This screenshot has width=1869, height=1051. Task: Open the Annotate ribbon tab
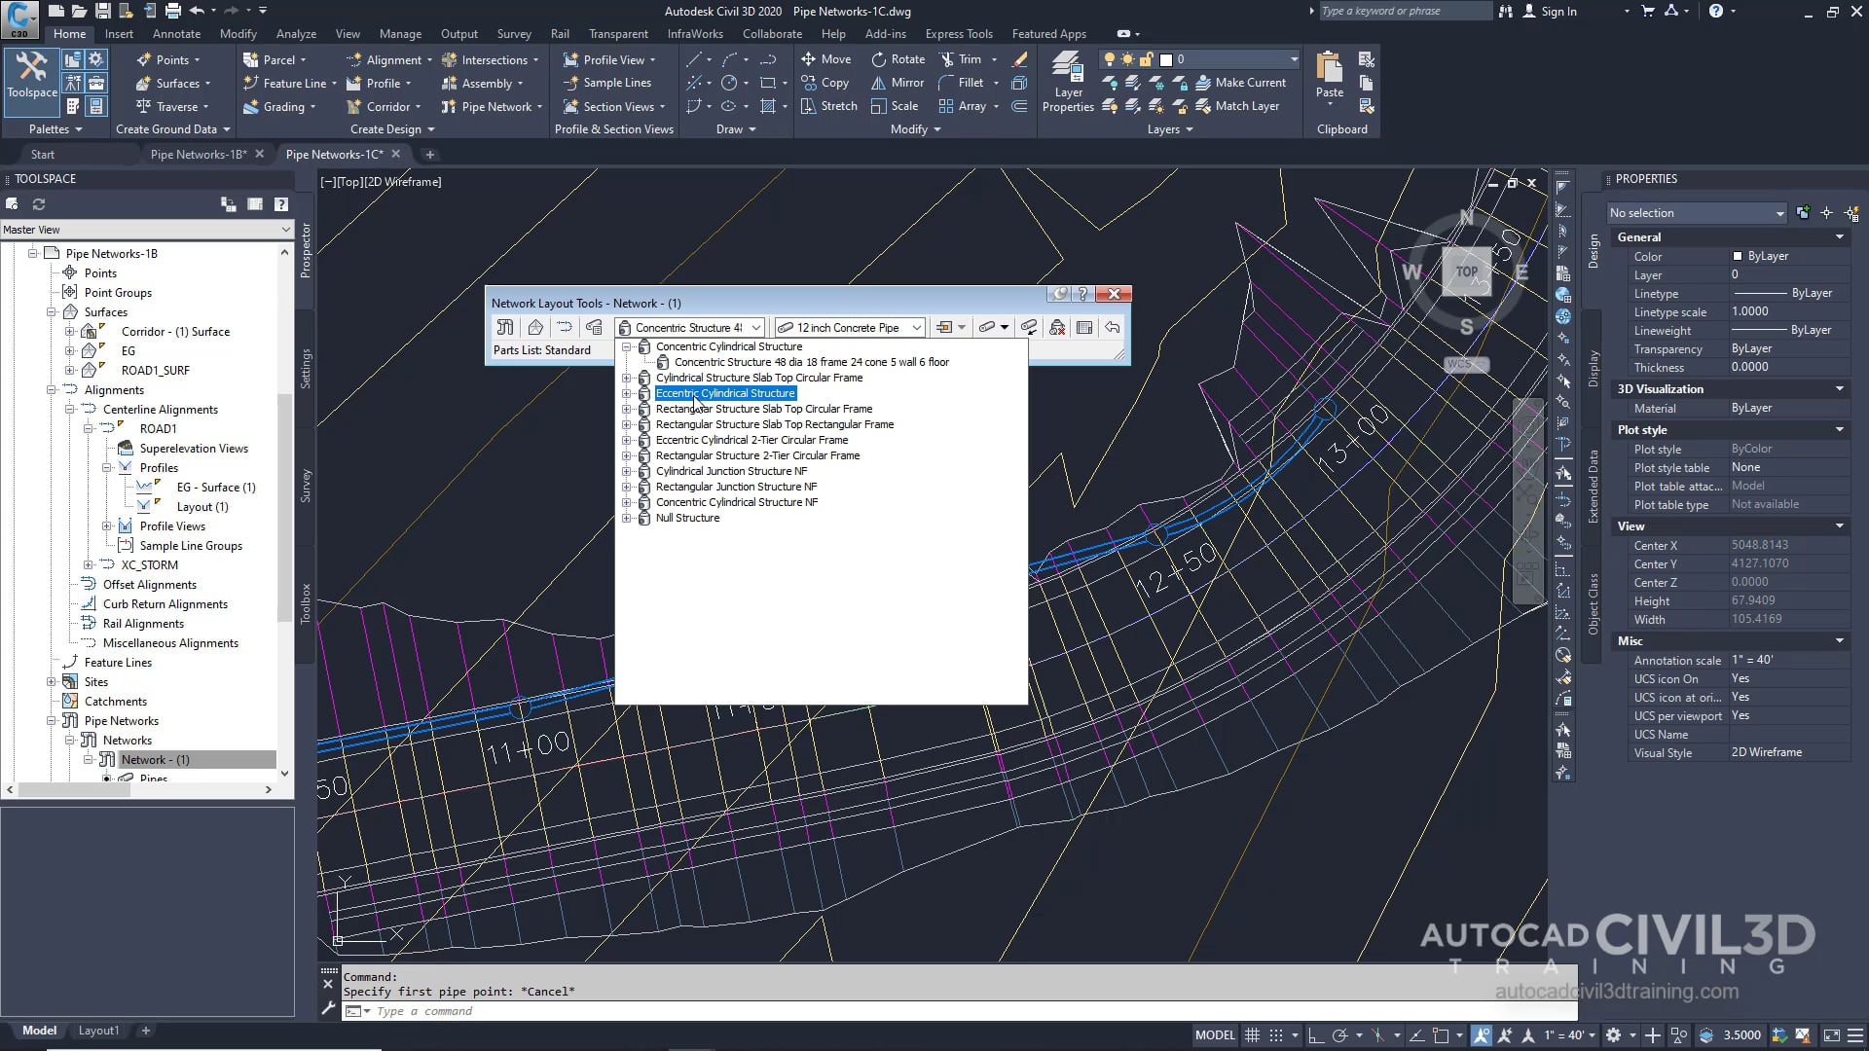tap(176, 33)
